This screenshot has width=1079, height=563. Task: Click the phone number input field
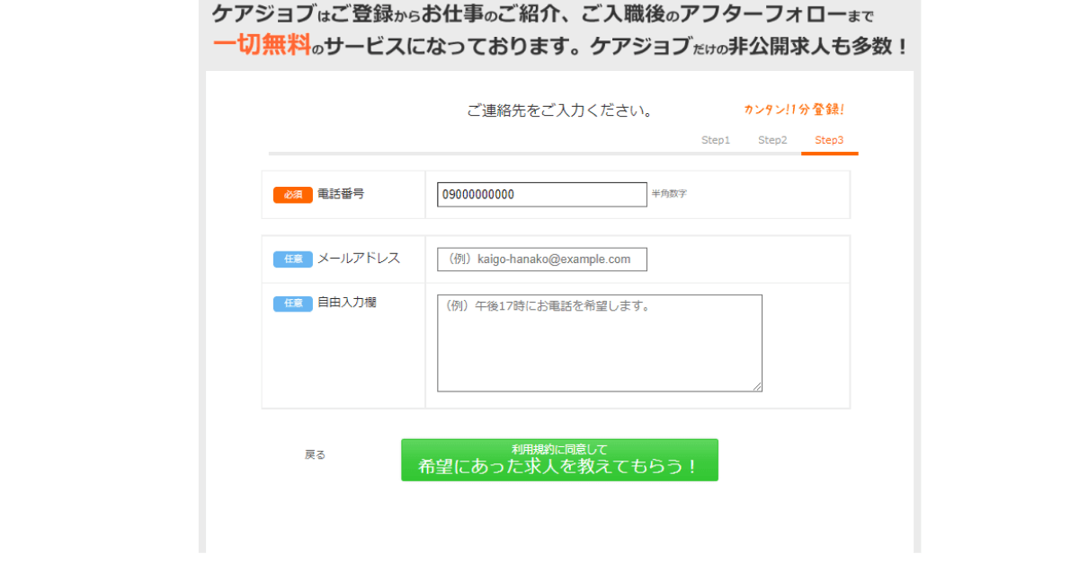click(x=542, y=194)
